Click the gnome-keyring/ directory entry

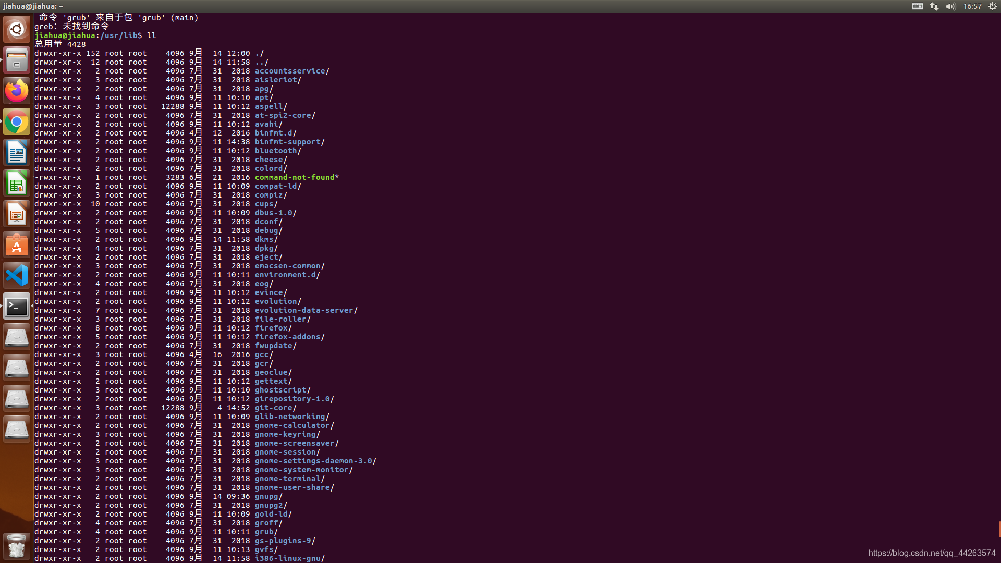(287, 434)
